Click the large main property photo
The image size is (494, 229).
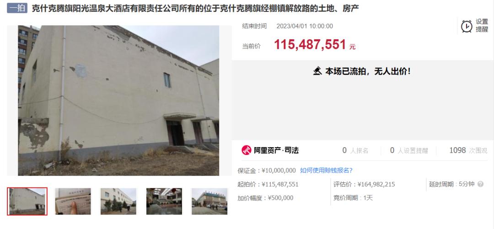[118, 101]
